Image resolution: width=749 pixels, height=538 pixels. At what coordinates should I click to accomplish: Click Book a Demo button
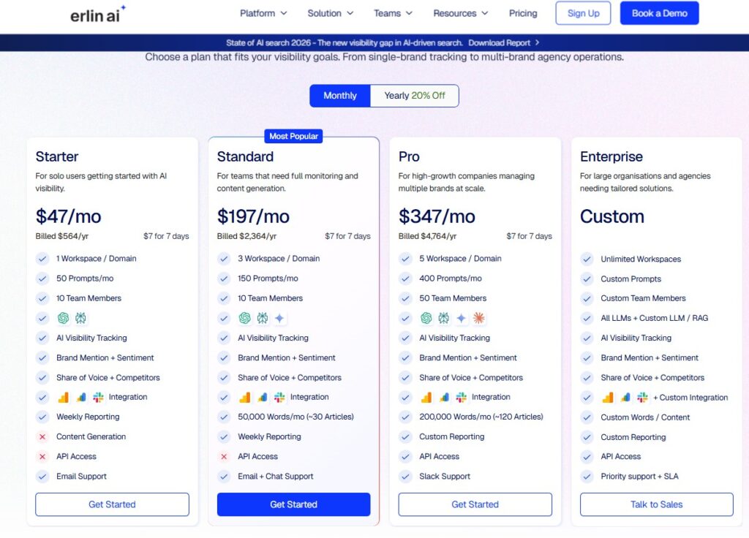coord(659,13)
